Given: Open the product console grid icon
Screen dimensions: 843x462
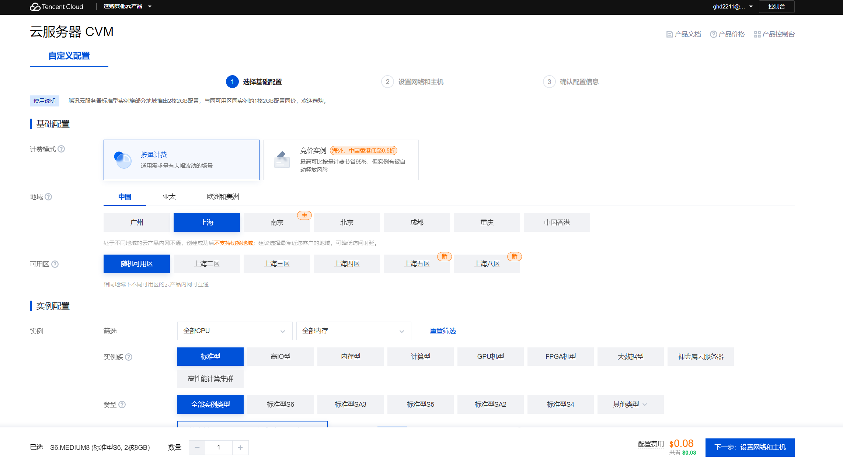Looking at the screenshot, I should (757, 34).
